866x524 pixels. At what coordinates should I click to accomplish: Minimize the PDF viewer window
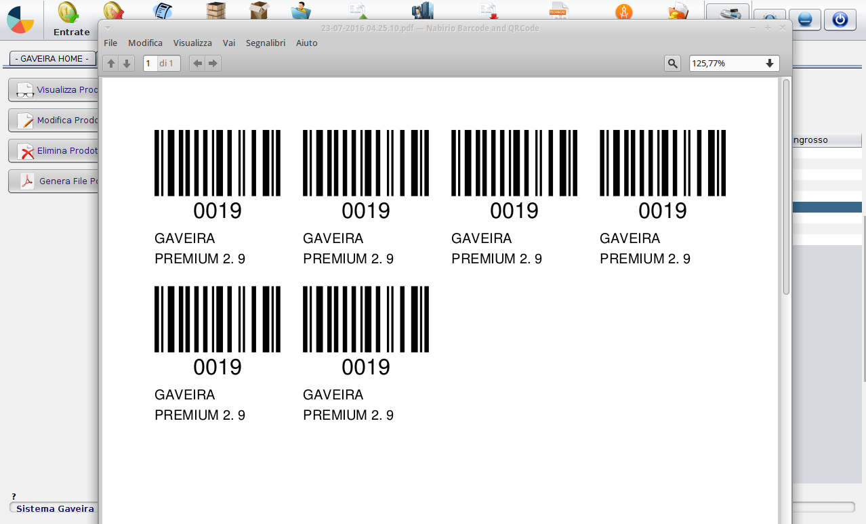point(753,28)
